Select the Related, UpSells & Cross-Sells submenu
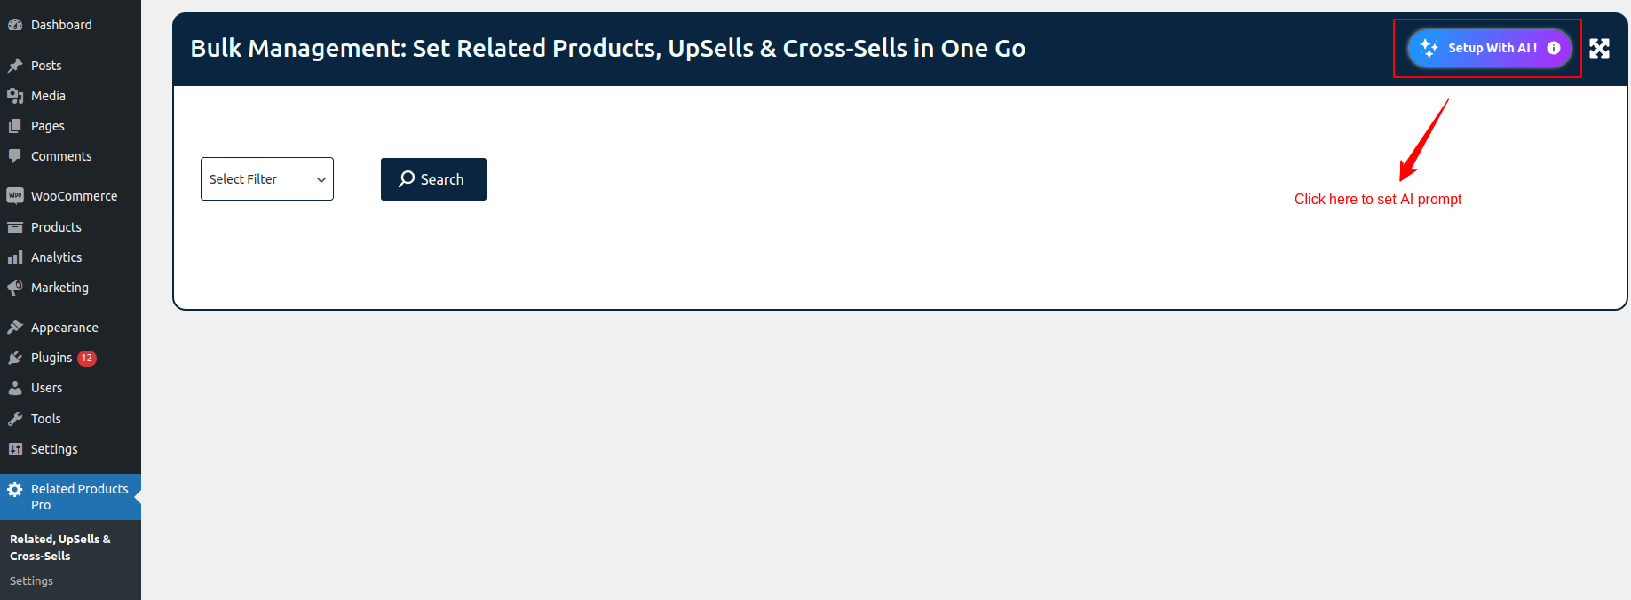The height and width of the screenshot is (600, 1631). [59, 548]
